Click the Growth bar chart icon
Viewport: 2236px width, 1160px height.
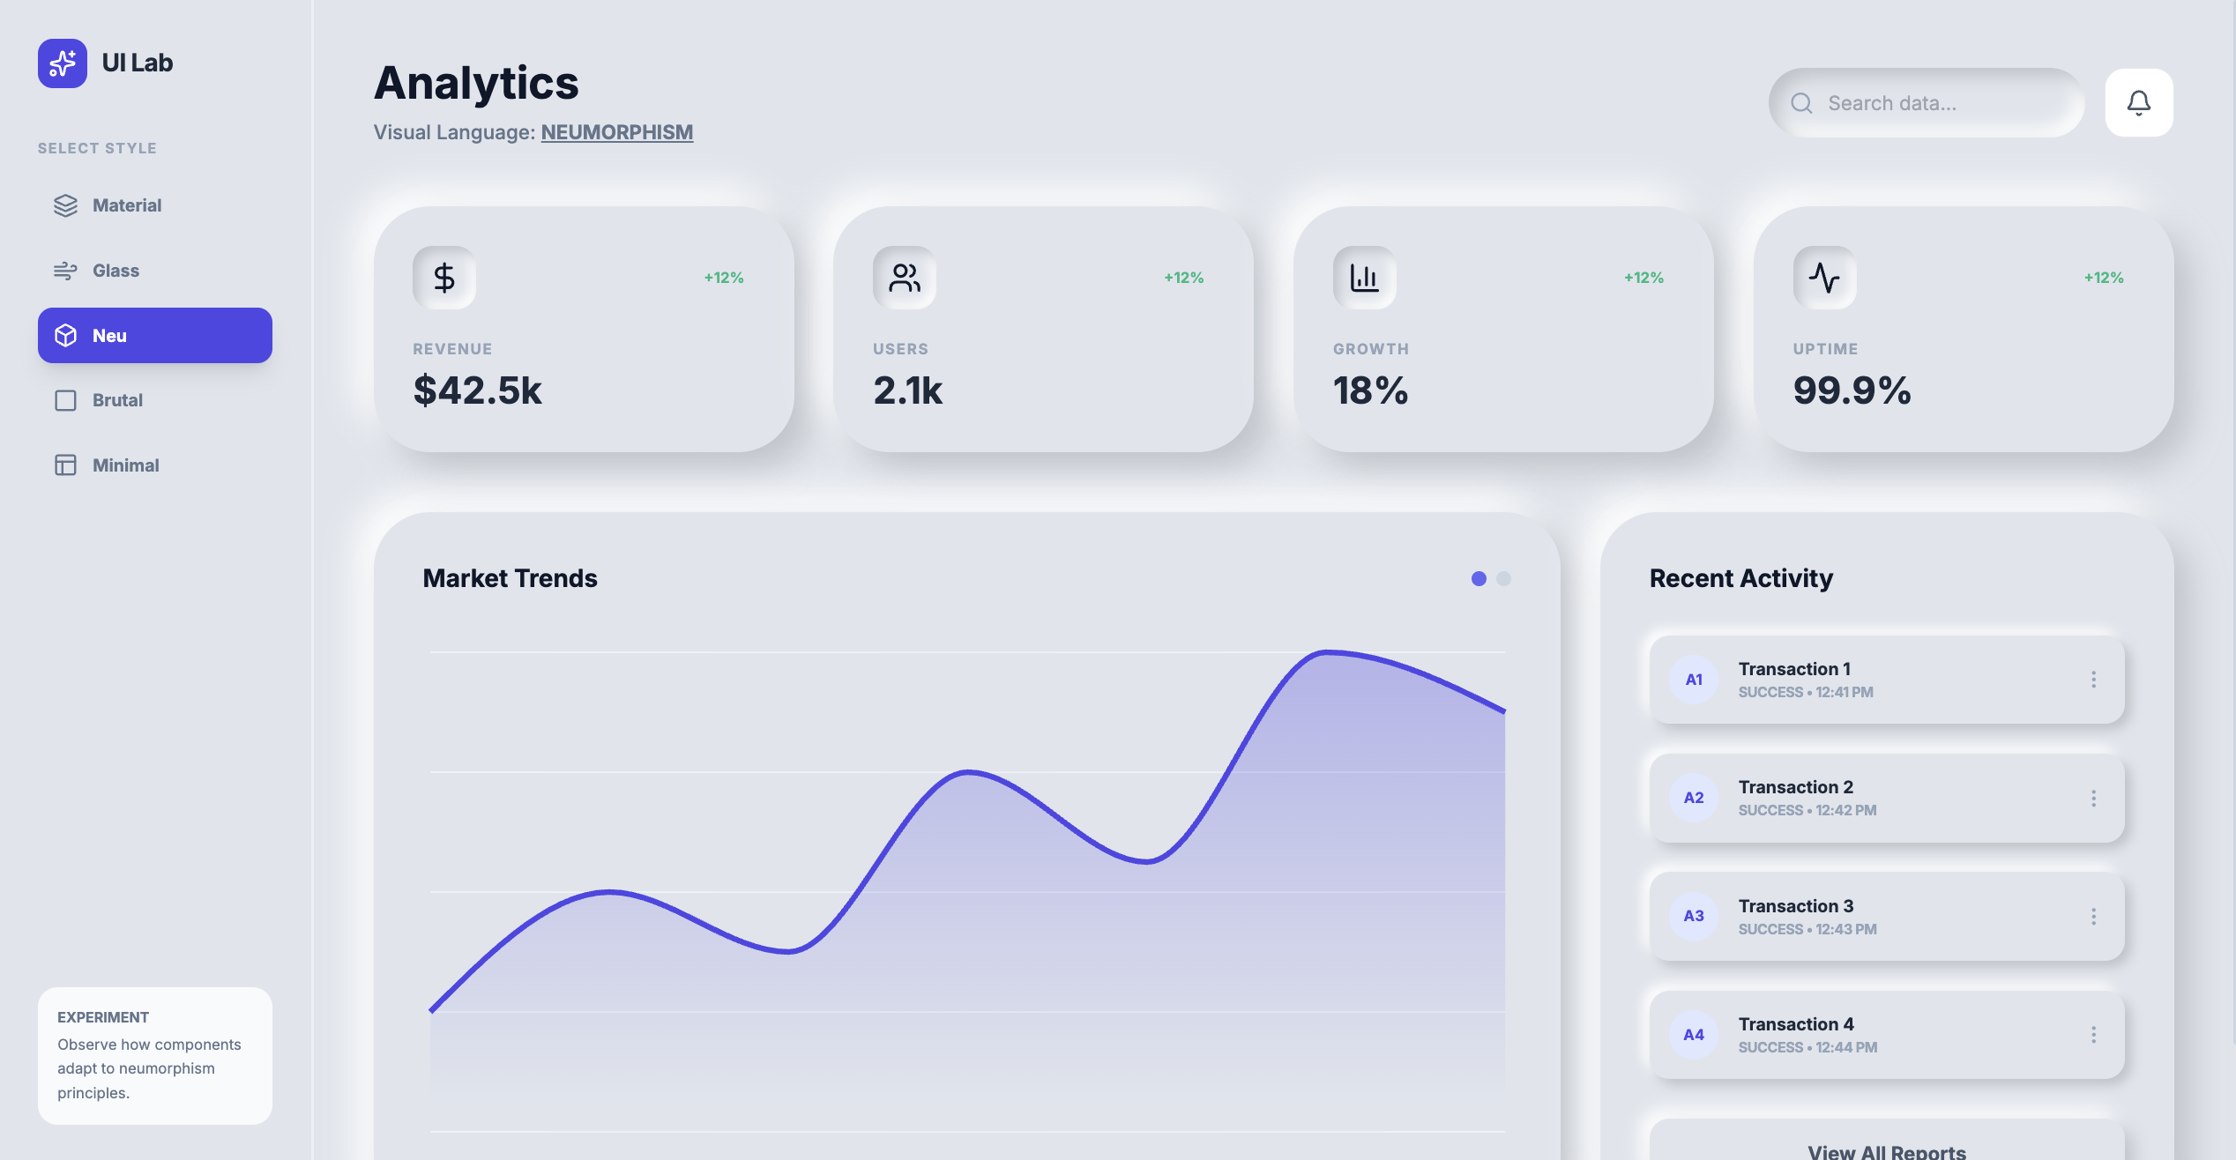(1364, 278)
